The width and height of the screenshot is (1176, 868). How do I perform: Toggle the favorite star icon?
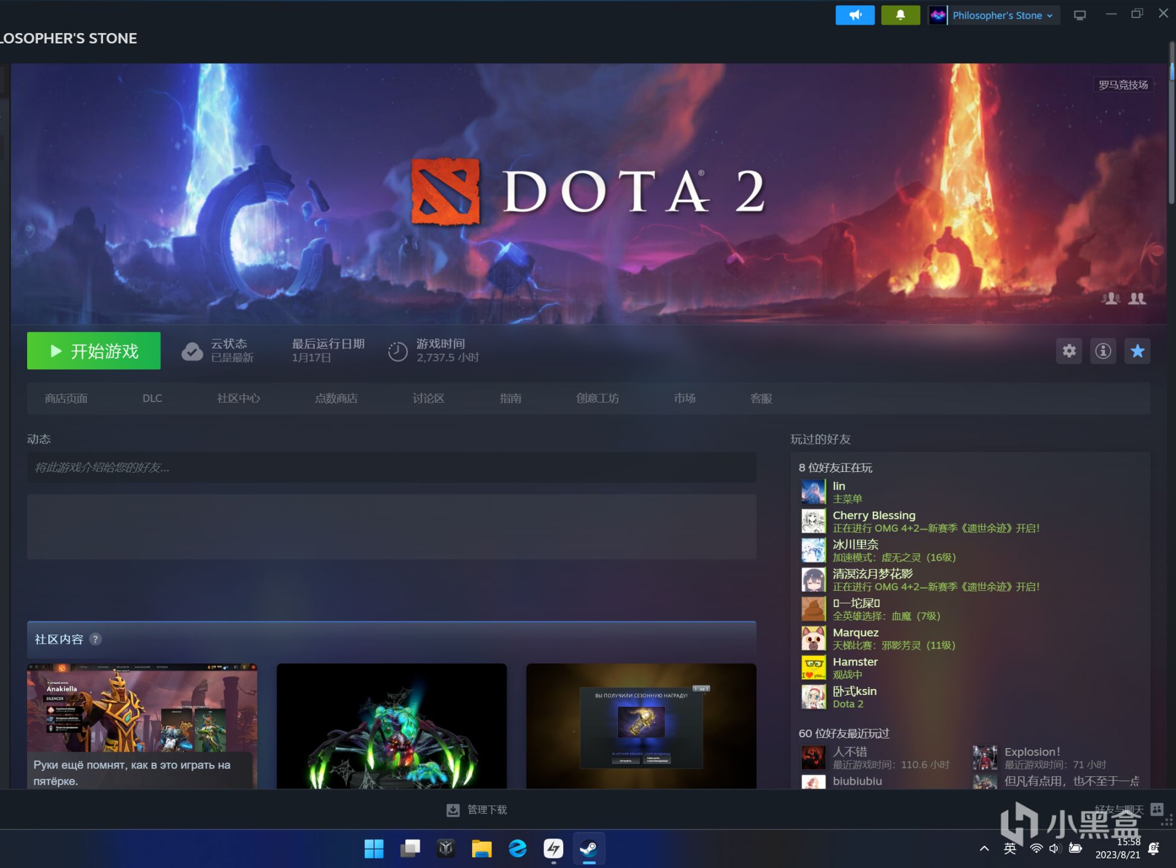1137,351
